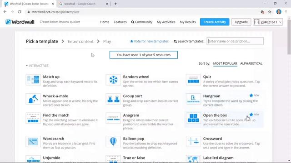Click the Match up template icon
The image size is (291, 163).
pos(33,80)
